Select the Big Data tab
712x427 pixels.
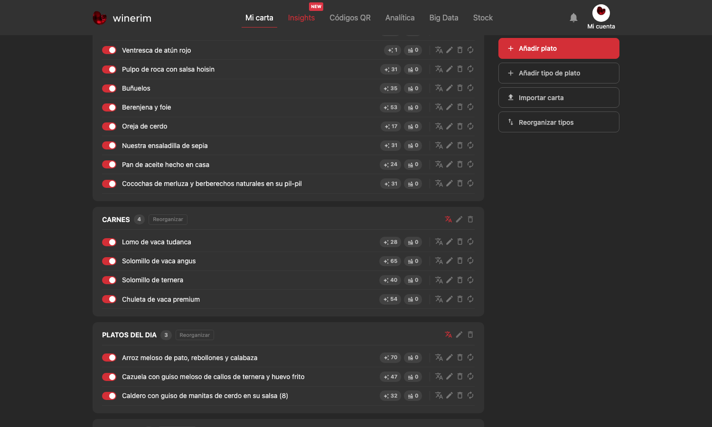(444, 18)
